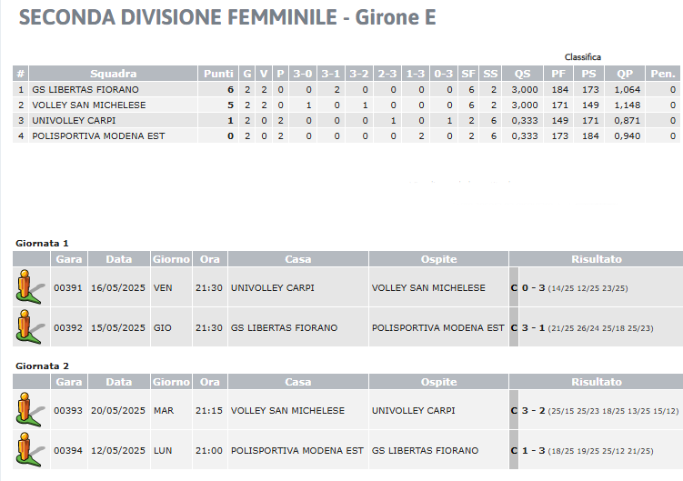The width and height of the screenshot is (683, 481).
Task: Click the 0 - 3 result of match 00391
Action: (533, 287)
